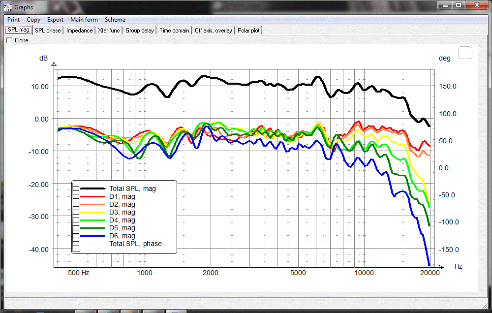The height and width of the screenshot is (313, 492).
Task: Click the yellow D3 line sample
Action: (93, 212)
